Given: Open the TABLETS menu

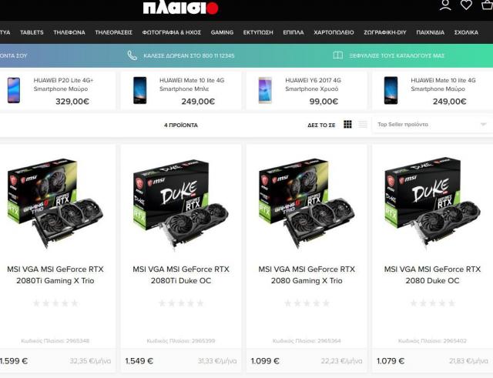Looking at the screenshot, I should pos(32,32).
